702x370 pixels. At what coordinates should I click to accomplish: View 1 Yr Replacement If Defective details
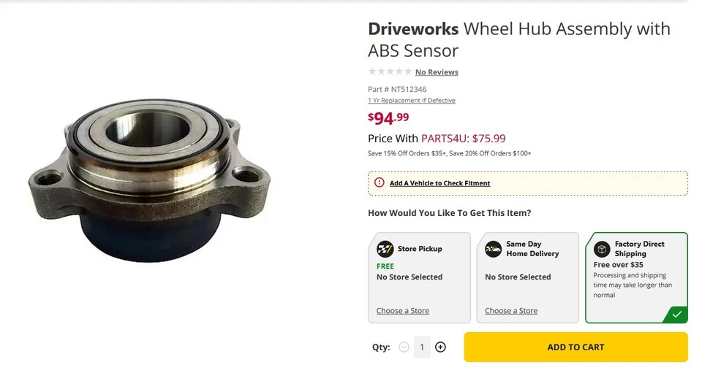(x=412, y=101)
